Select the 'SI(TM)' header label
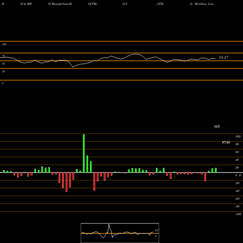Image resolution: width=243 pixels, height=243 pixels. point(92,4)
